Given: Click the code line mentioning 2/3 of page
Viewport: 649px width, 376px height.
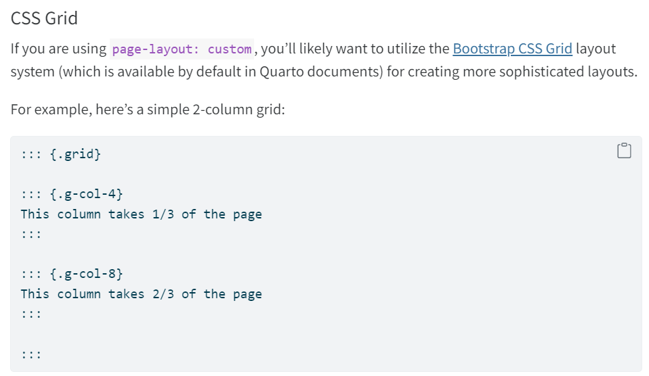Looking at the screenshot, I should coord(141,294).
